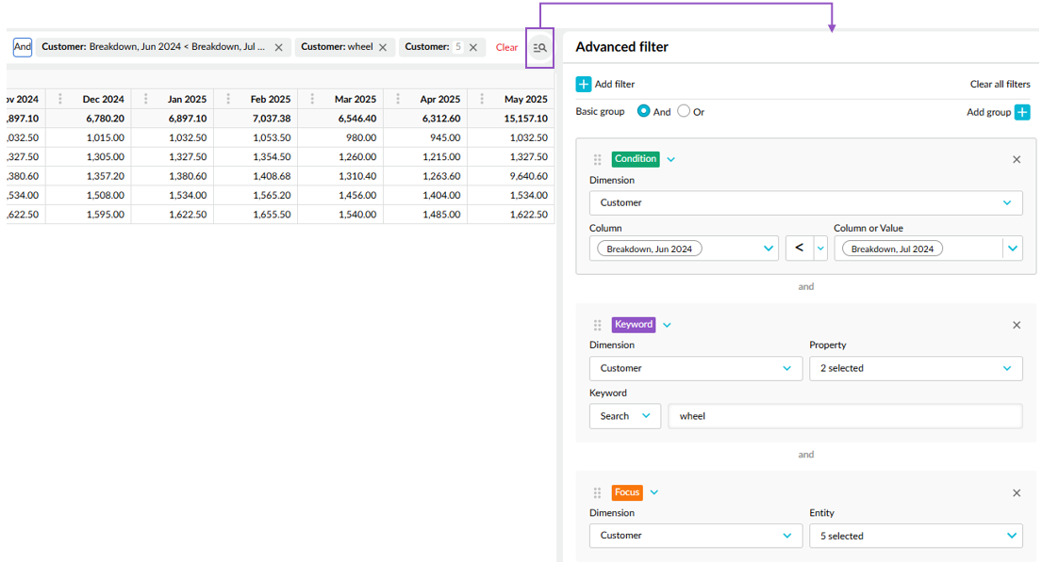Click the Add group plus icon
This screenshot has width=1042, height=562.
pos(1021,112)
